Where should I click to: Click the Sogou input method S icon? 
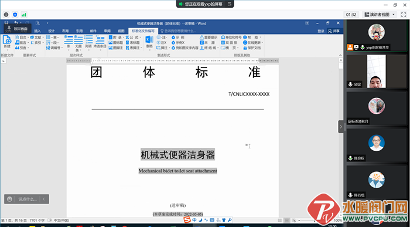[187, 220]
